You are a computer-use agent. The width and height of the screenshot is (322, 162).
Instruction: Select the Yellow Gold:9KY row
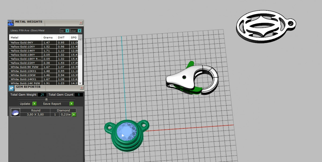pos(44,42)
